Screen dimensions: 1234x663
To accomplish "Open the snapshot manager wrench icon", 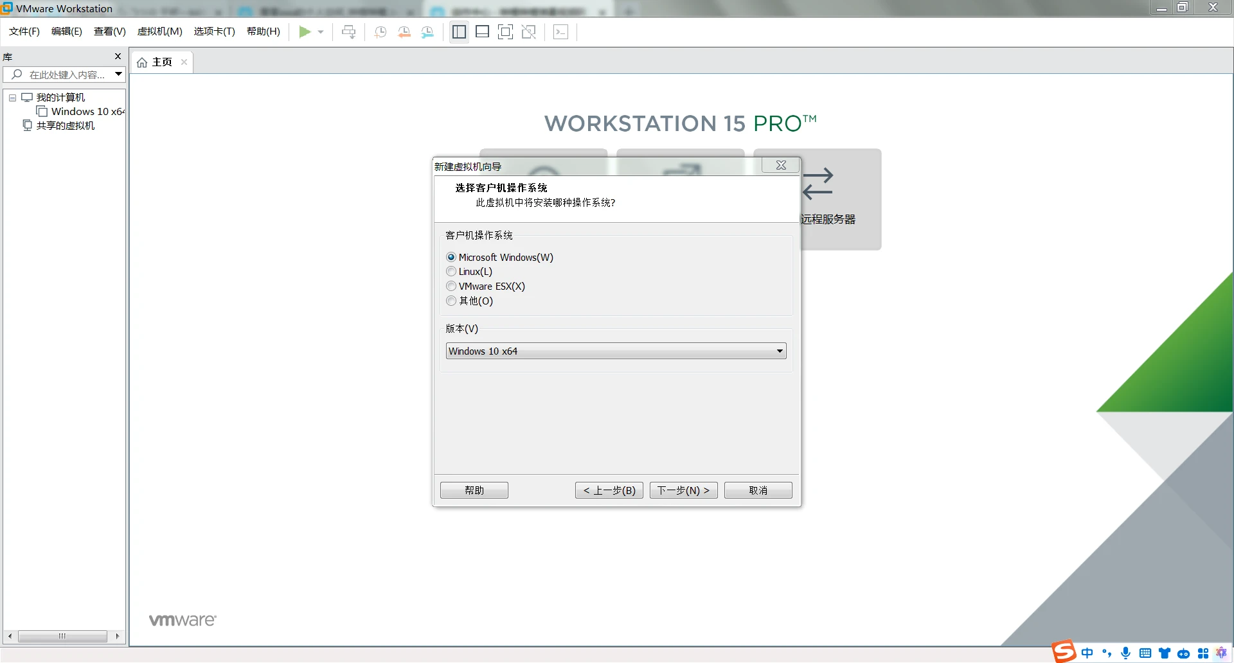I will 427,32.
